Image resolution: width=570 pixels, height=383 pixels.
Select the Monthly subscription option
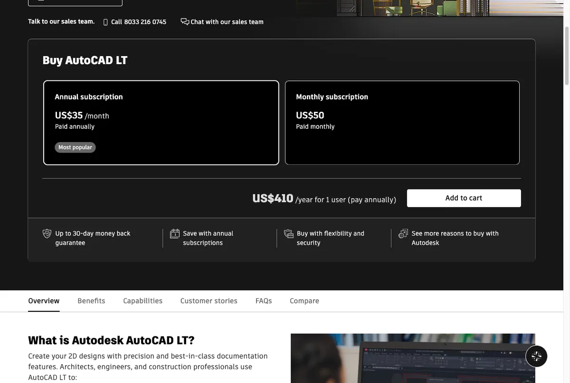point(402,123)
